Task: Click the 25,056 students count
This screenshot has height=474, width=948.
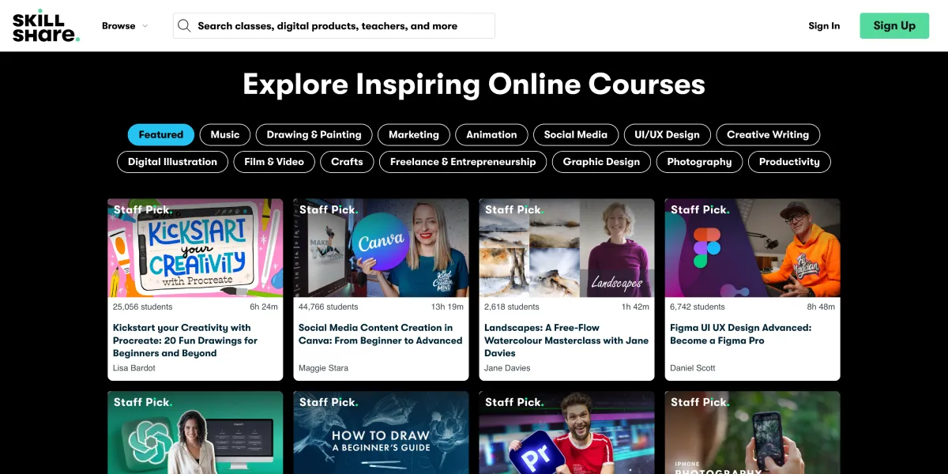Action: click(142, 307)
